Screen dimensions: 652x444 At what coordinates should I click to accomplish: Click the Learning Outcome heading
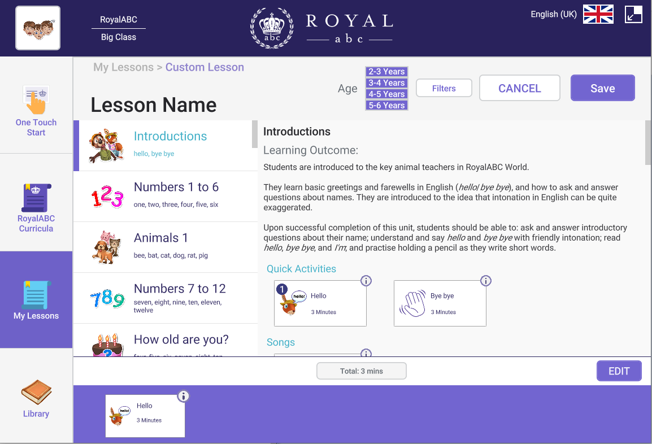pyautogui.click(x=311, y=150)
